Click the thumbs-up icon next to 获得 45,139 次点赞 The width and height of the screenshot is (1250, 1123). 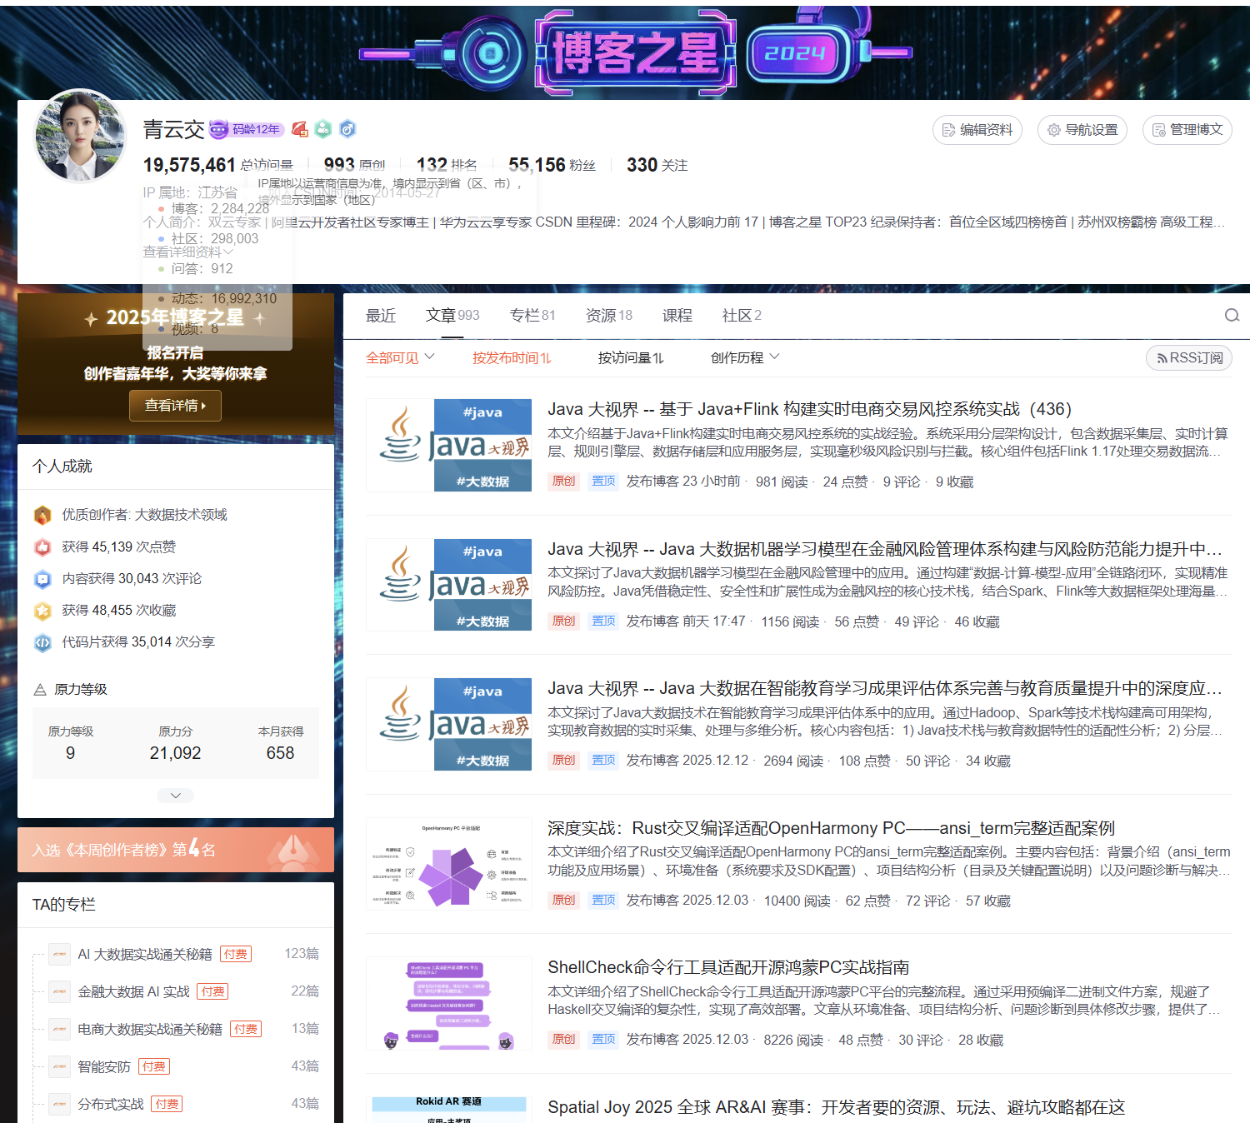pyautogui.click(x=42, y=547)
